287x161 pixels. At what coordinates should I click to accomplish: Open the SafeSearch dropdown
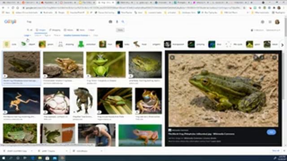coord(273,30)
